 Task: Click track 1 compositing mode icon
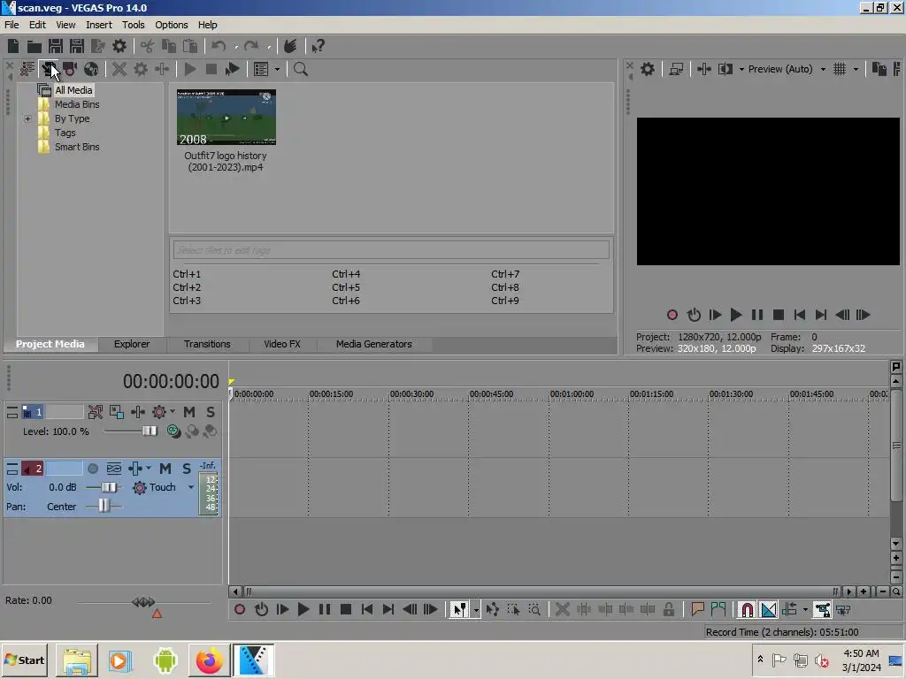[173, 431]
